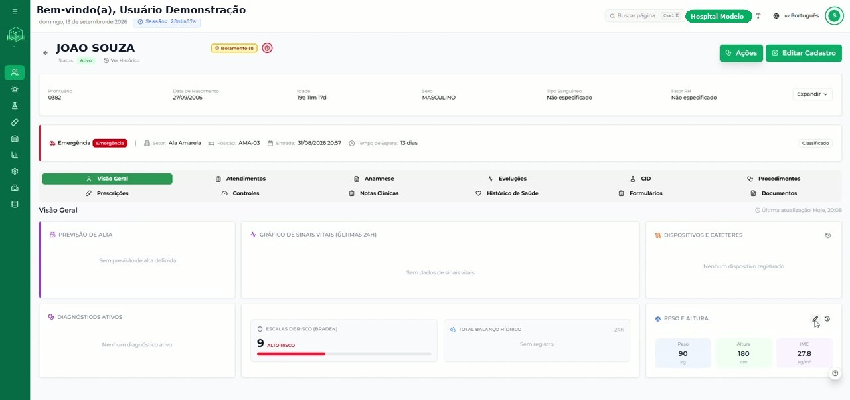
Task: Switch to the Formulários tab
Action: coord(641,193)
